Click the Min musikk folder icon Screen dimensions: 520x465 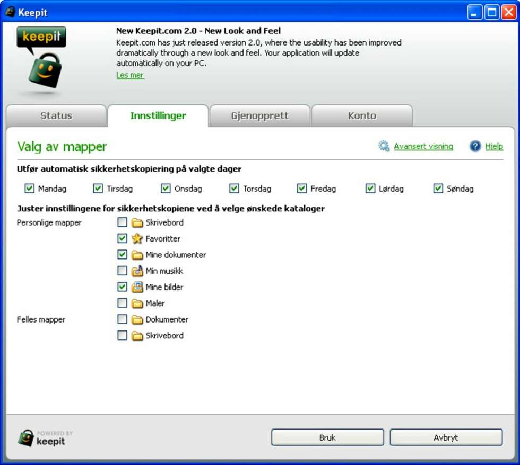tap(137, 271)
